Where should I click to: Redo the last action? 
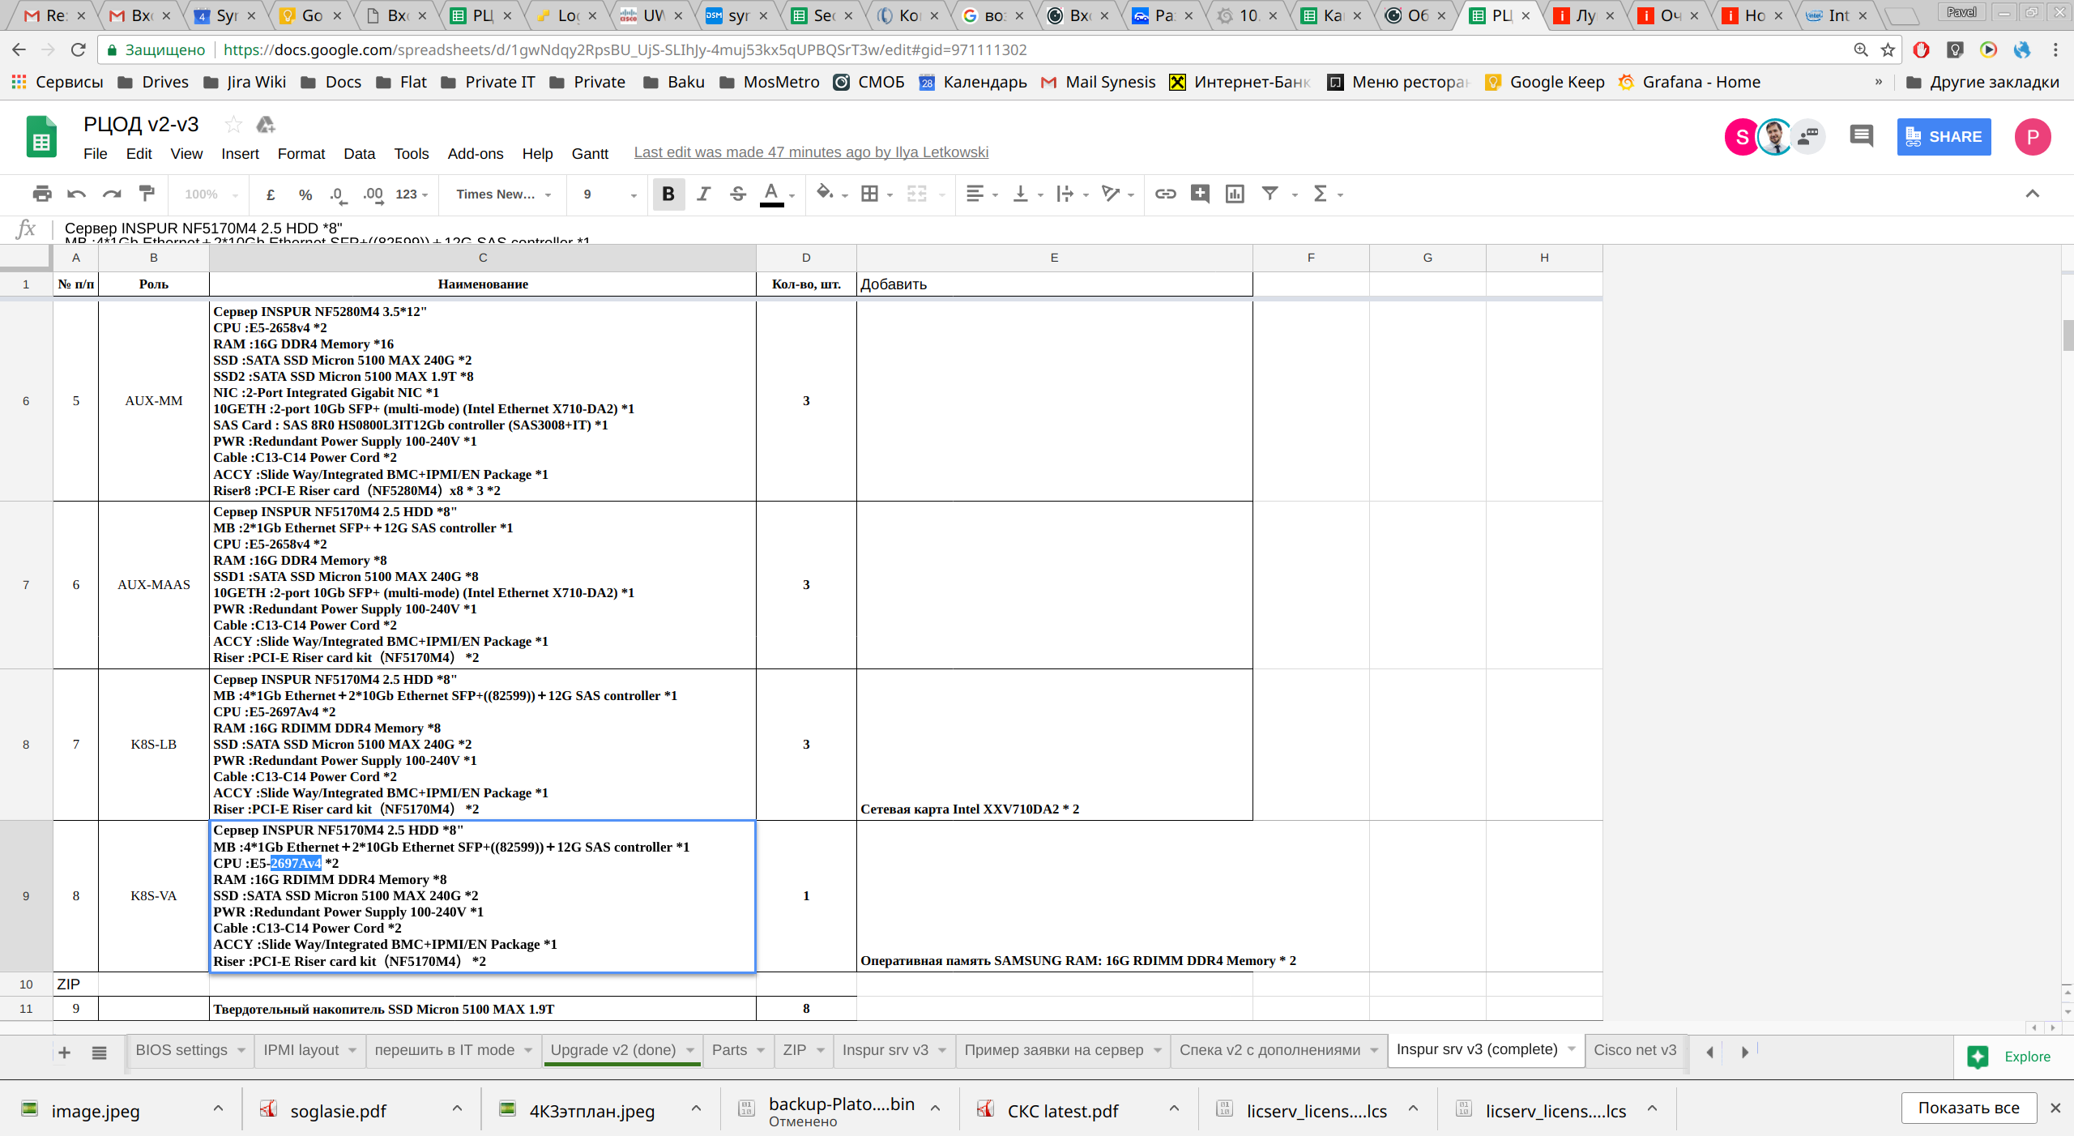pos(112,194)
